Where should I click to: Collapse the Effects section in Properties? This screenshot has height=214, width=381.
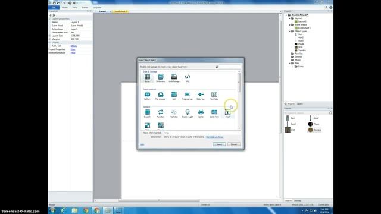(50, 42)
